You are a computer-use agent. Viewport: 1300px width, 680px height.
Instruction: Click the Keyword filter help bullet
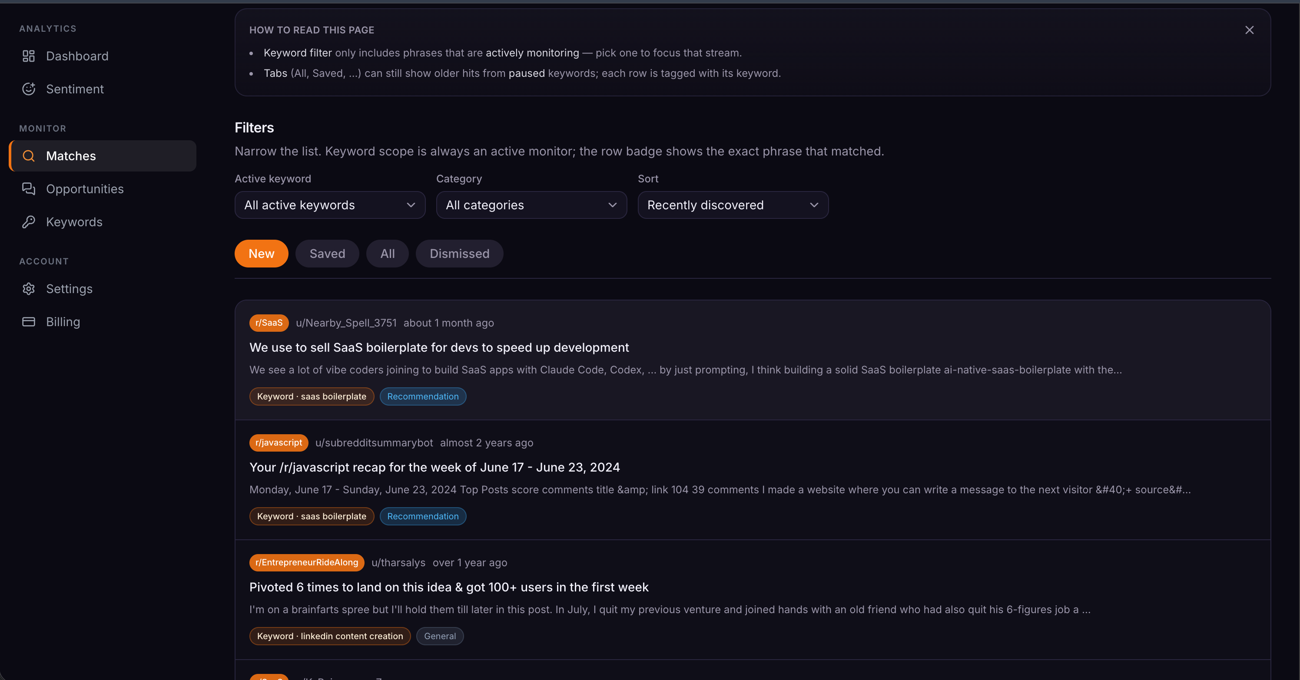click(503, 53)
